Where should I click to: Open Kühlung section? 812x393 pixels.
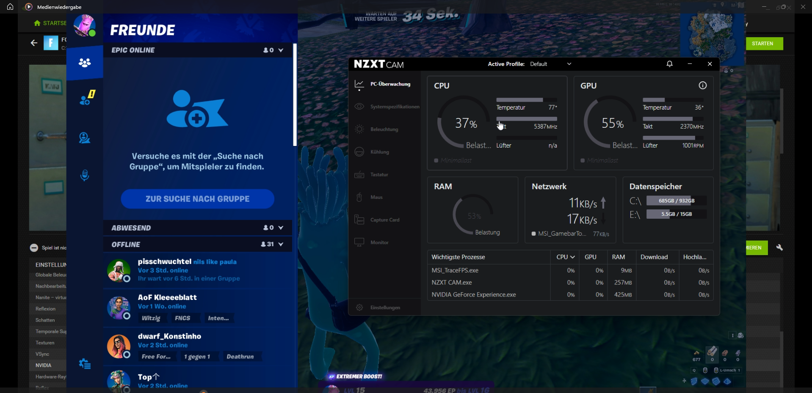[380, 152]
